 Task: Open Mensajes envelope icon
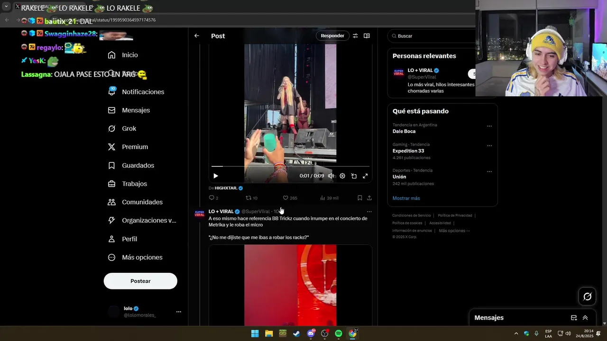click(x=111, y=110)
